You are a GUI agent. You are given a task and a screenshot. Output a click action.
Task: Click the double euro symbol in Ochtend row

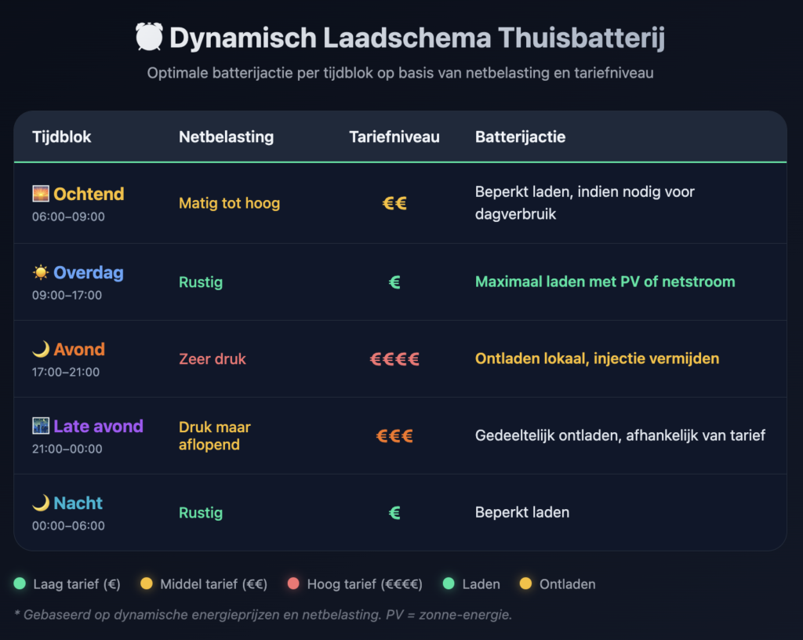(x=394, y=203)
